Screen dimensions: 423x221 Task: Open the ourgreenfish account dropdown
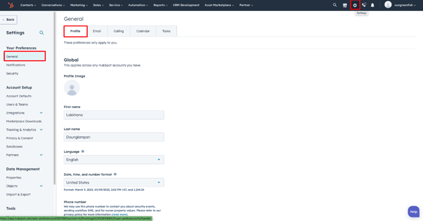click(x=405, y=5)
